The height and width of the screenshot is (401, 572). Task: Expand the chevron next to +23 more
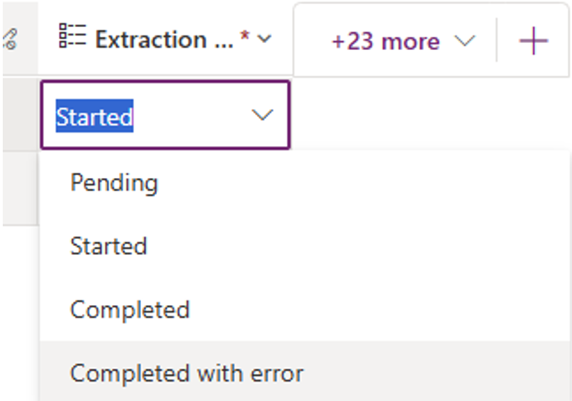pos(464,41)
